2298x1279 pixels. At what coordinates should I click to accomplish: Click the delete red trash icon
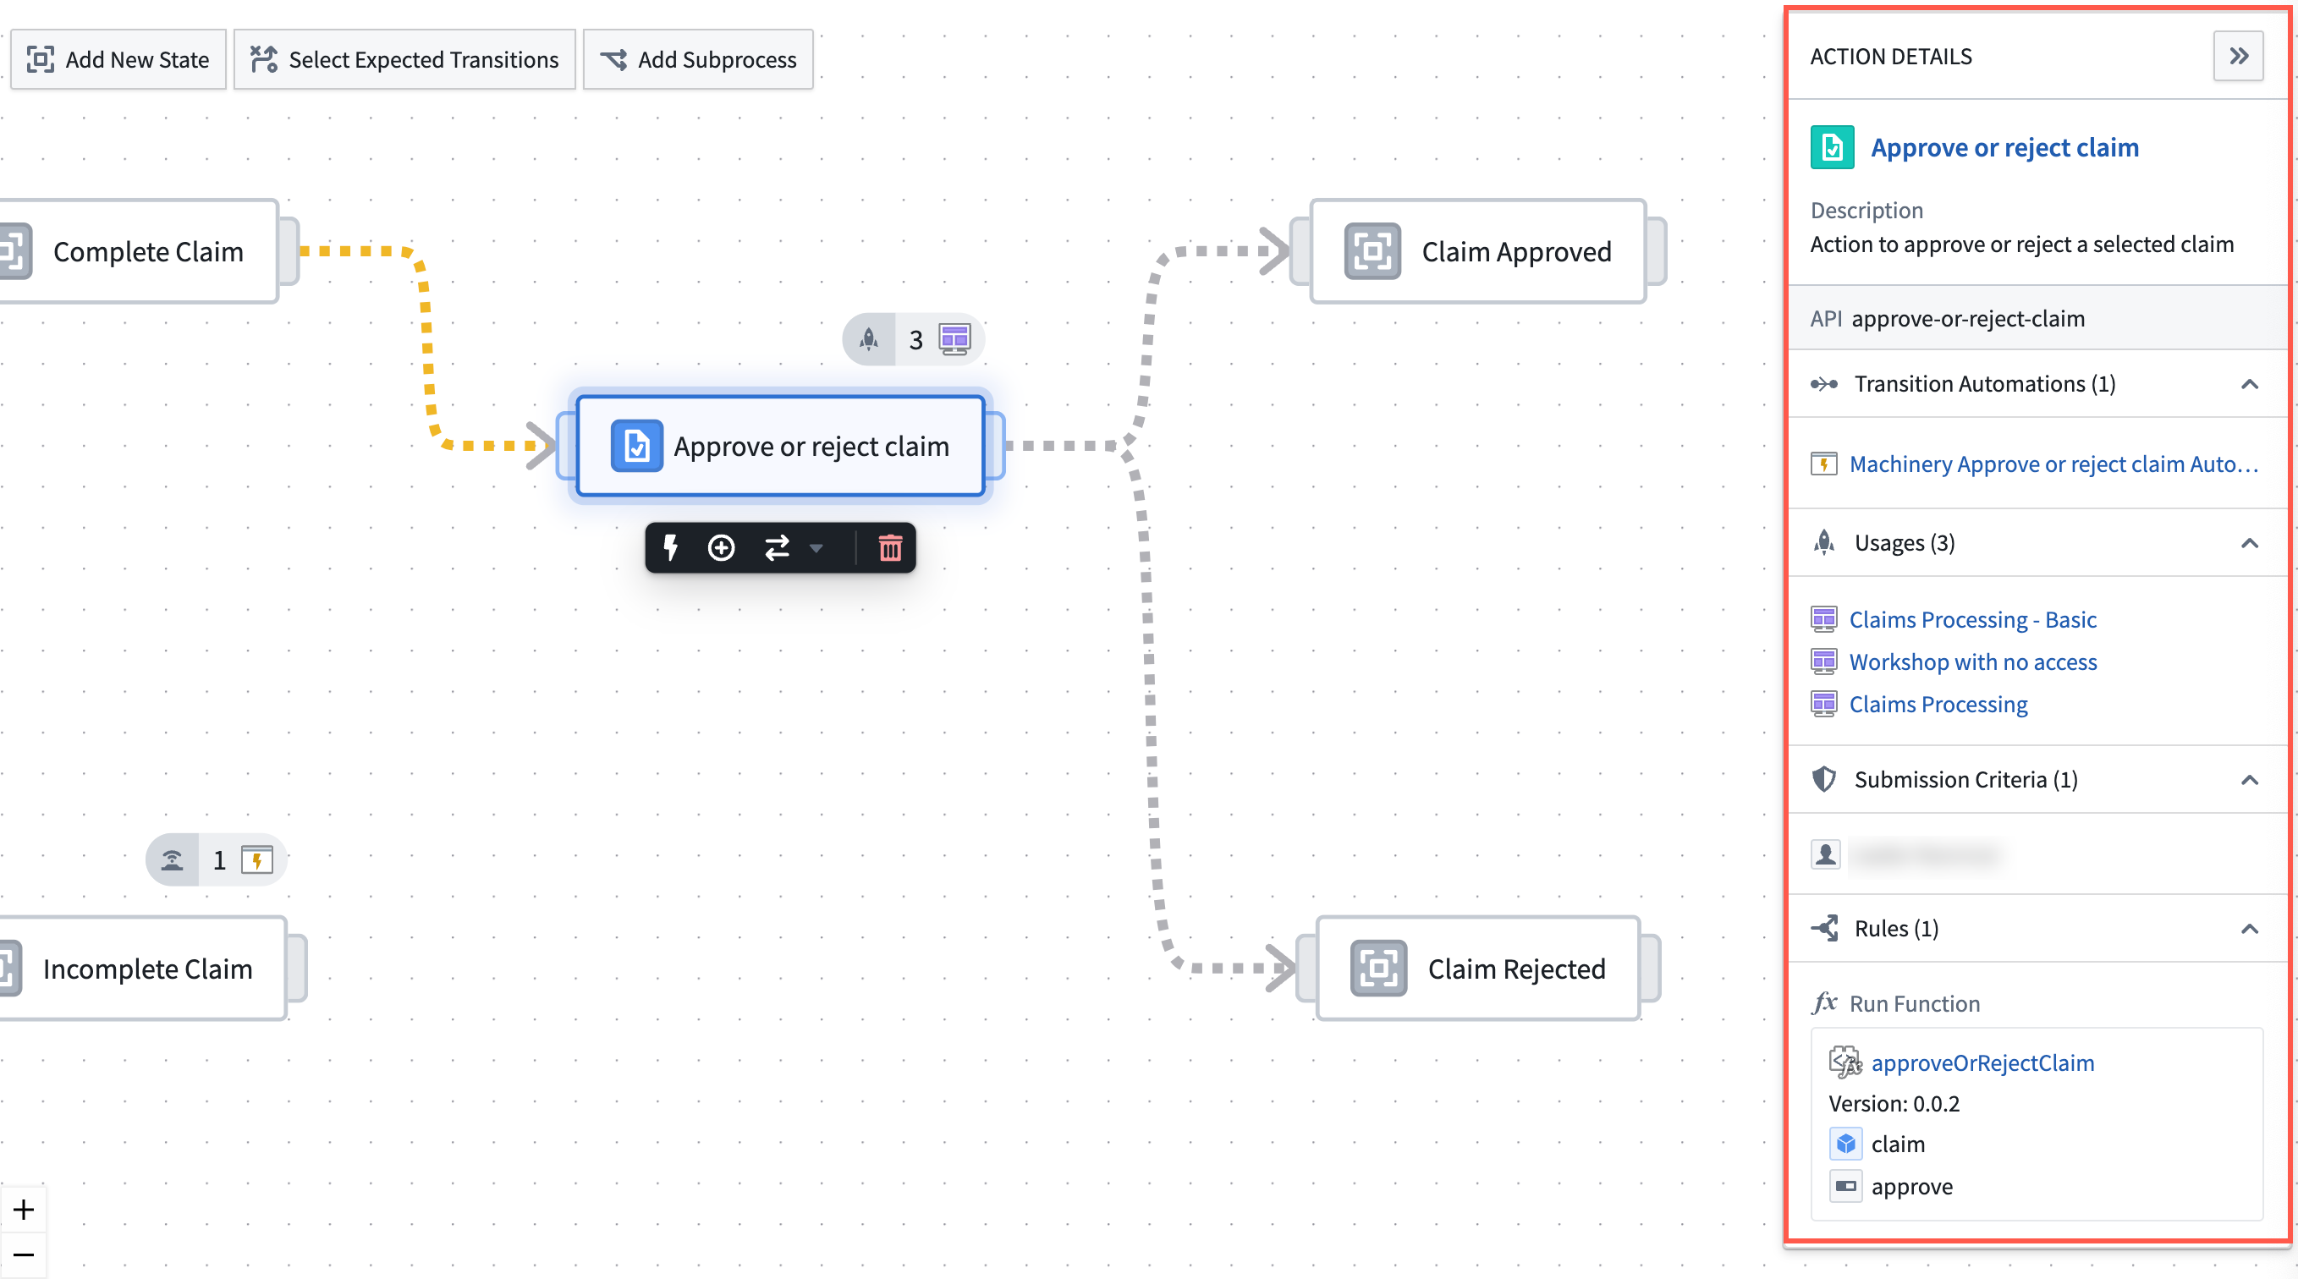click(888, 548)
